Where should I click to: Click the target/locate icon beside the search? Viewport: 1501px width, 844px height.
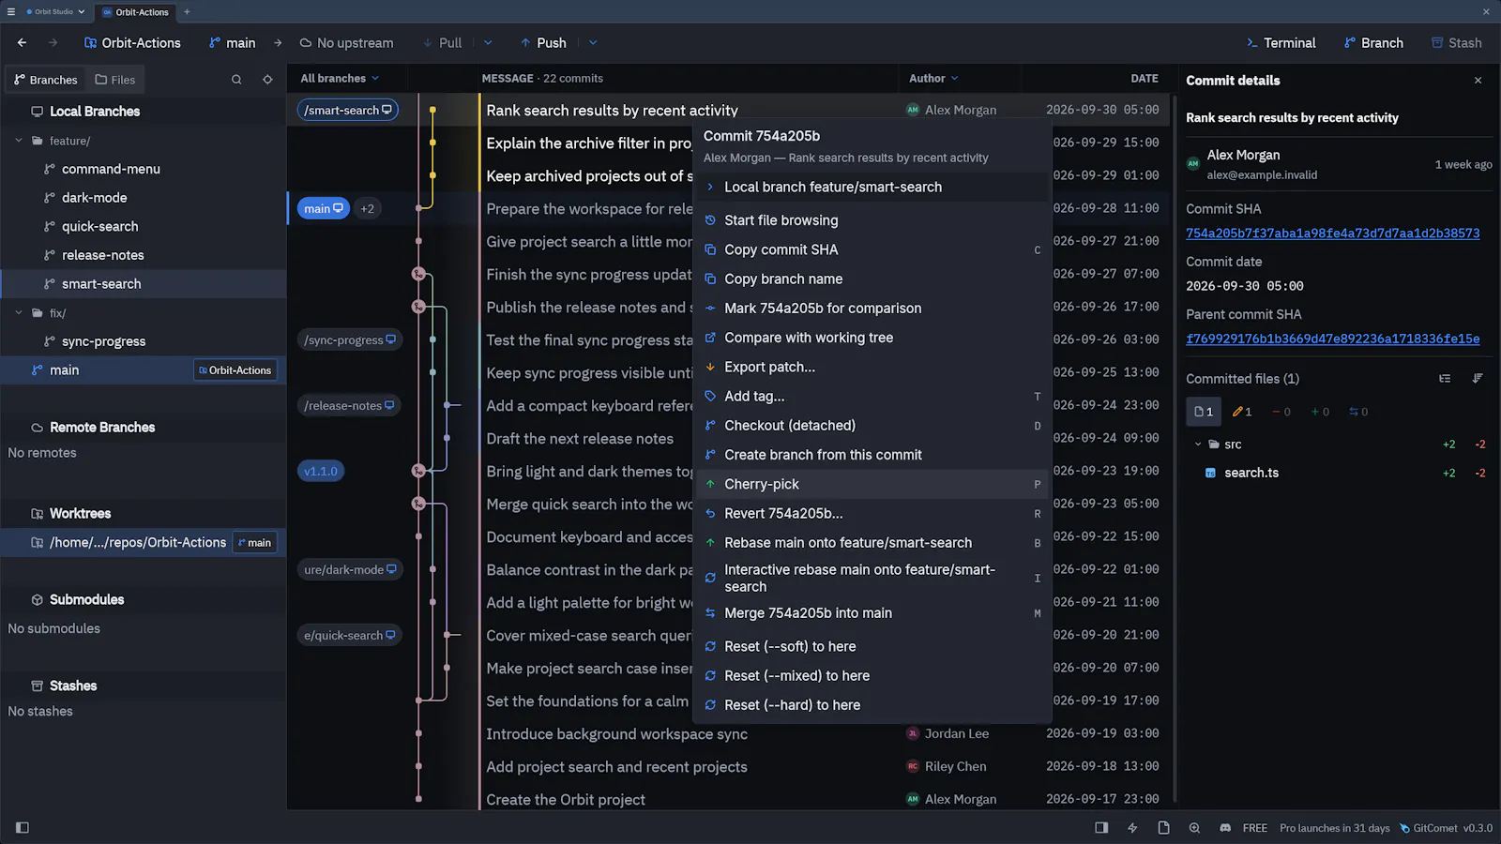(x=267, y=80)
